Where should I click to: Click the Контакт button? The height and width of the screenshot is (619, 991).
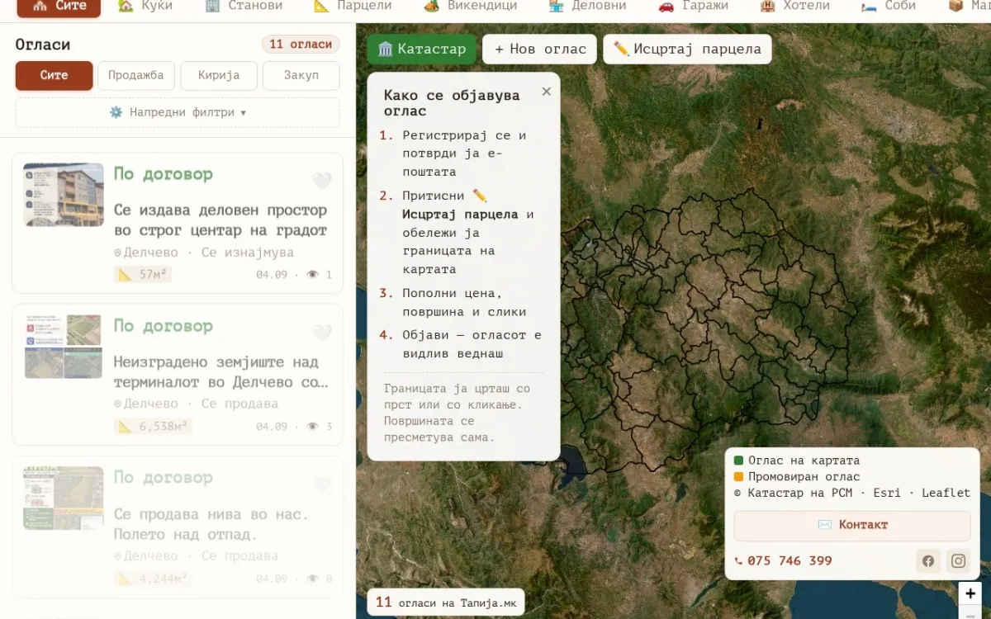tap(852, 525)
